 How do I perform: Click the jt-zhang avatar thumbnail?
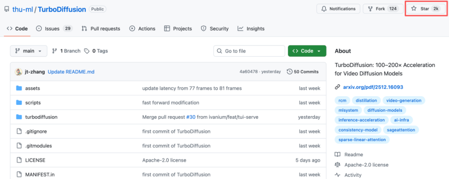click(x=19, y=72)
